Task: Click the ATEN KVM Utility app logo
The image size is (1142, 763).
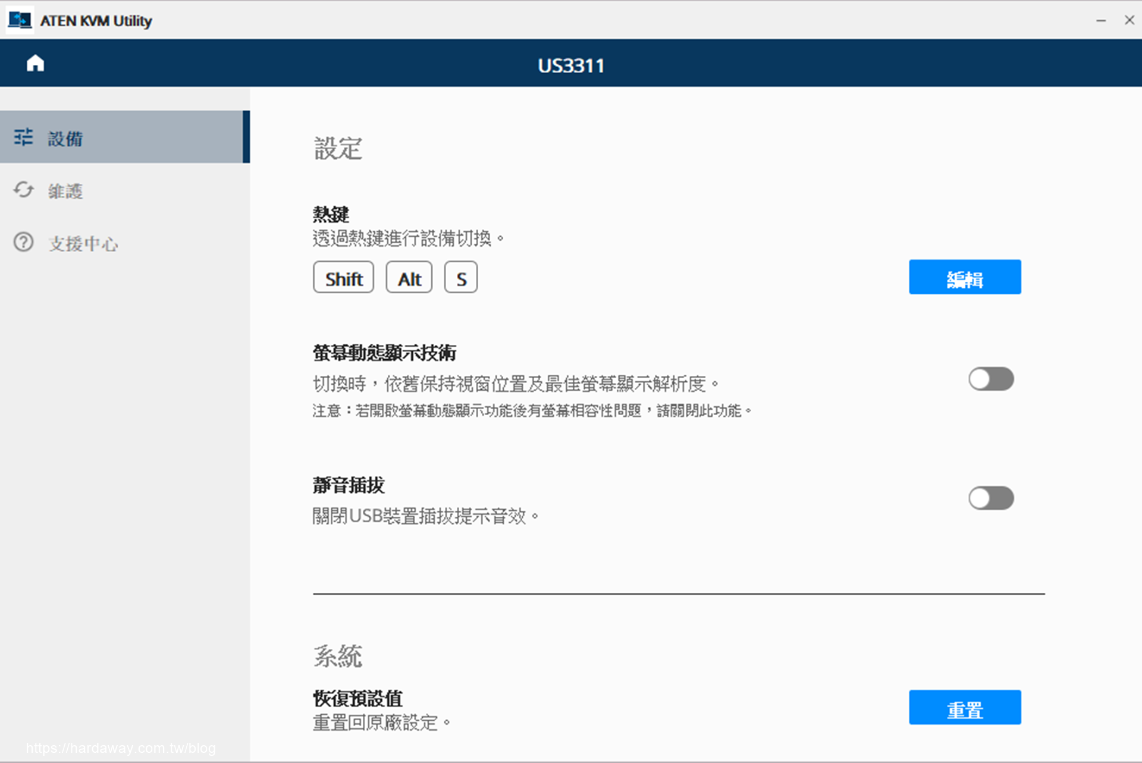Action: coord(20,20)
